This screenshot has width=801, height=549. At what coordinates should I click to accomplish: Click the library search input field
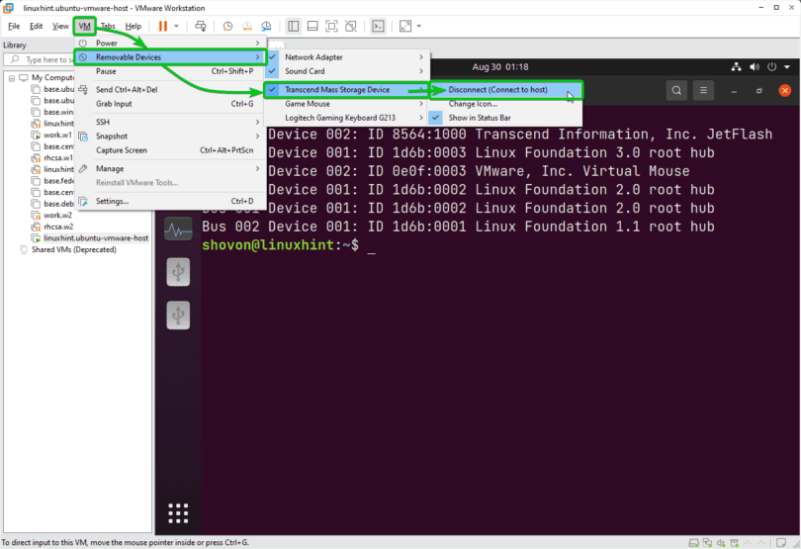coord(40,59)
